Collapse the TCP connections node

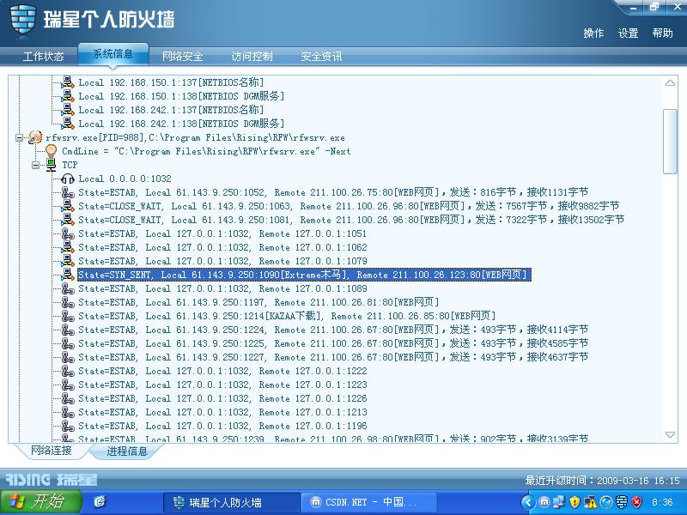pos(35,165)
